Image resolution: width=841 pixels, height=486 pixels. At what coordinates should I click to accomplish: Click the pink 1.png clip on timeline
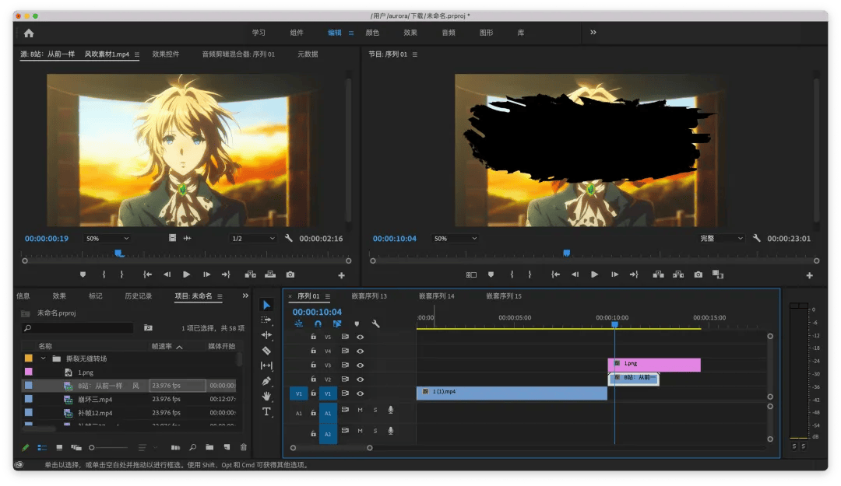pos(654,364)
